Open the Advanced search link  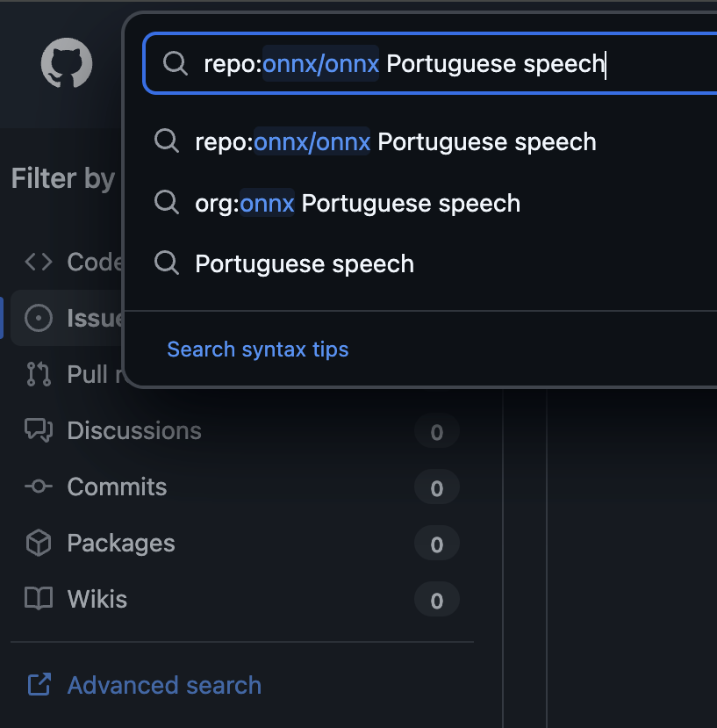click(164, 685)
